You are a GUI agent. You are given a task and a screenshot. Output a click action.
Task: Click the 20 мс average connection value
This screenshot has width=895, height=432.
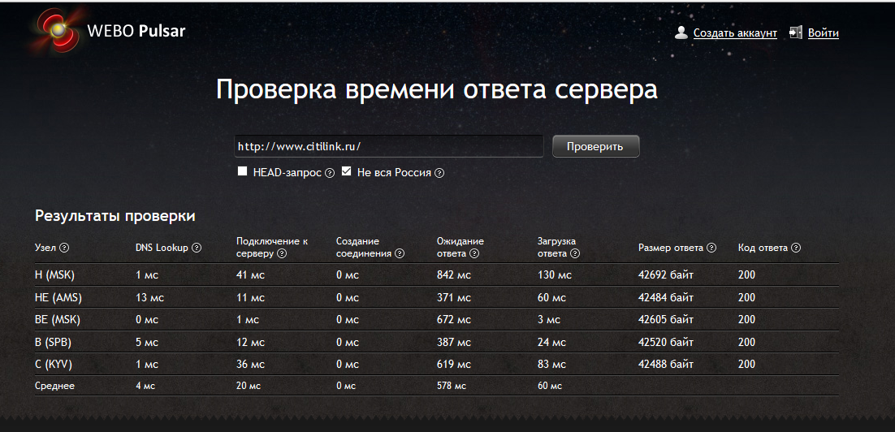pyautogui.click(x=249, y=386)
